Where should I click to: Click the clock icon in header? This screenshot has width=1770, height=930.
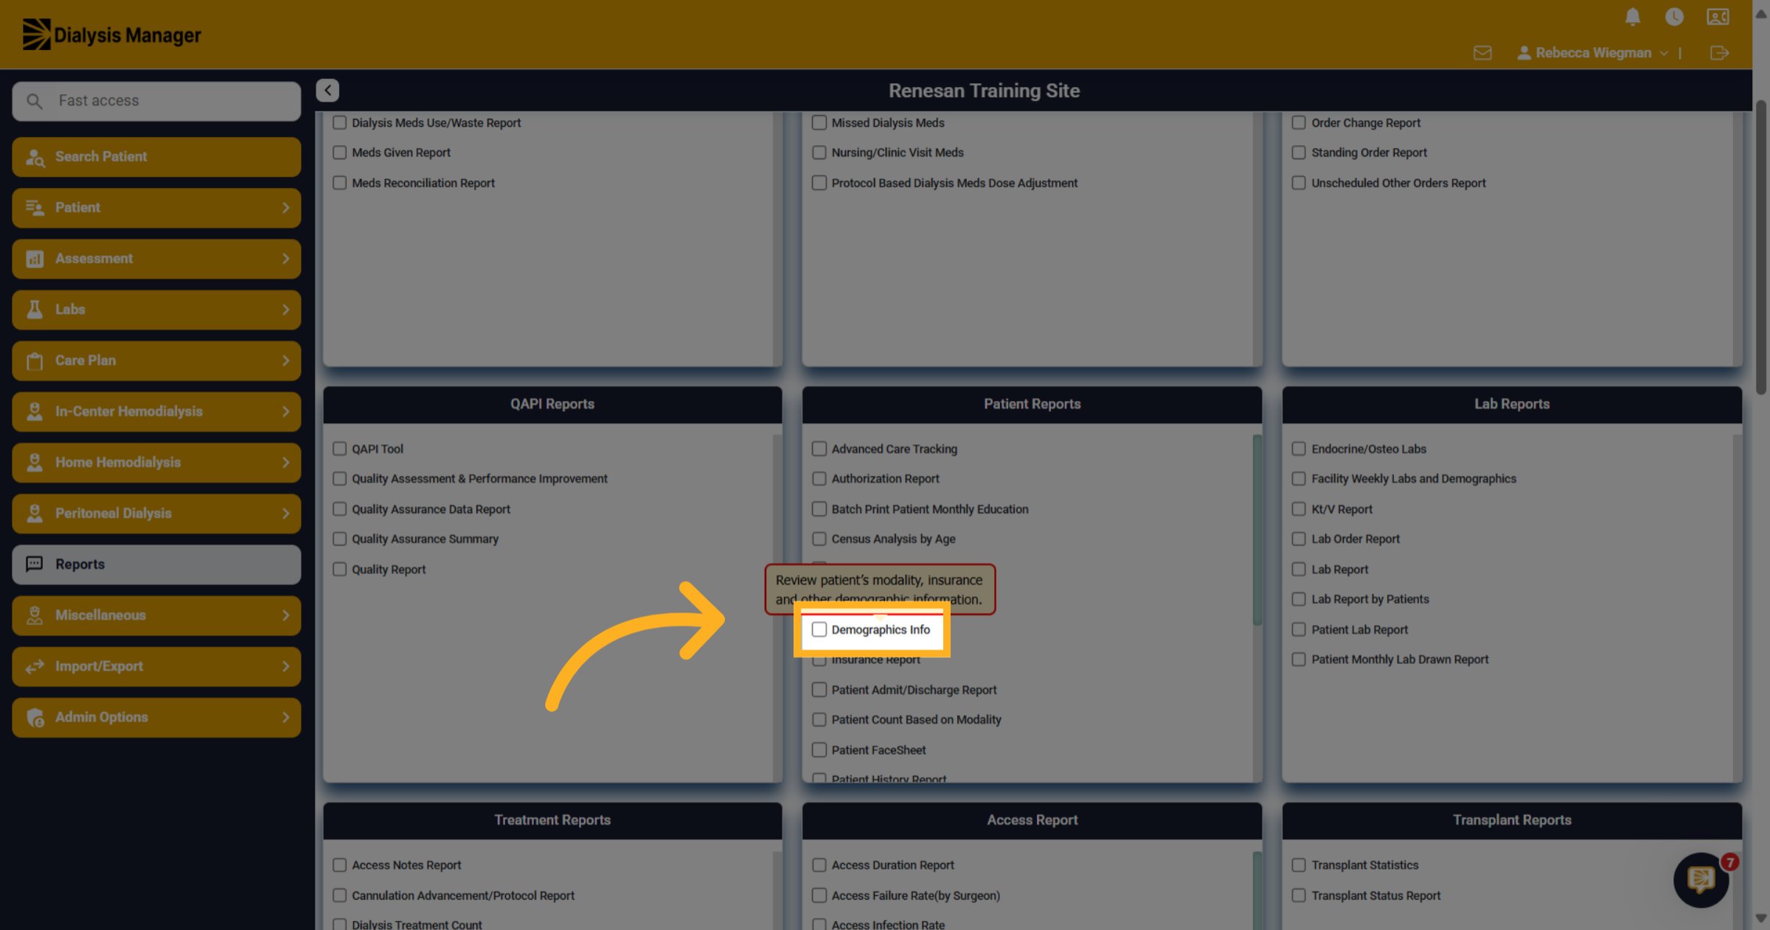coord(1674,16)
